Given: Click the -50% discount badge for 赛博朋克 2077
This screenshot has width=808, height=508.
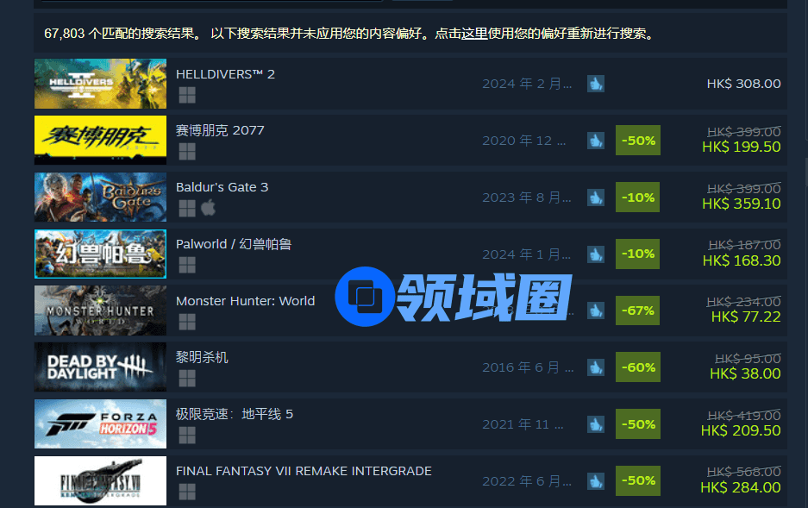Looking at the screenshot, I should click(638, 140).
